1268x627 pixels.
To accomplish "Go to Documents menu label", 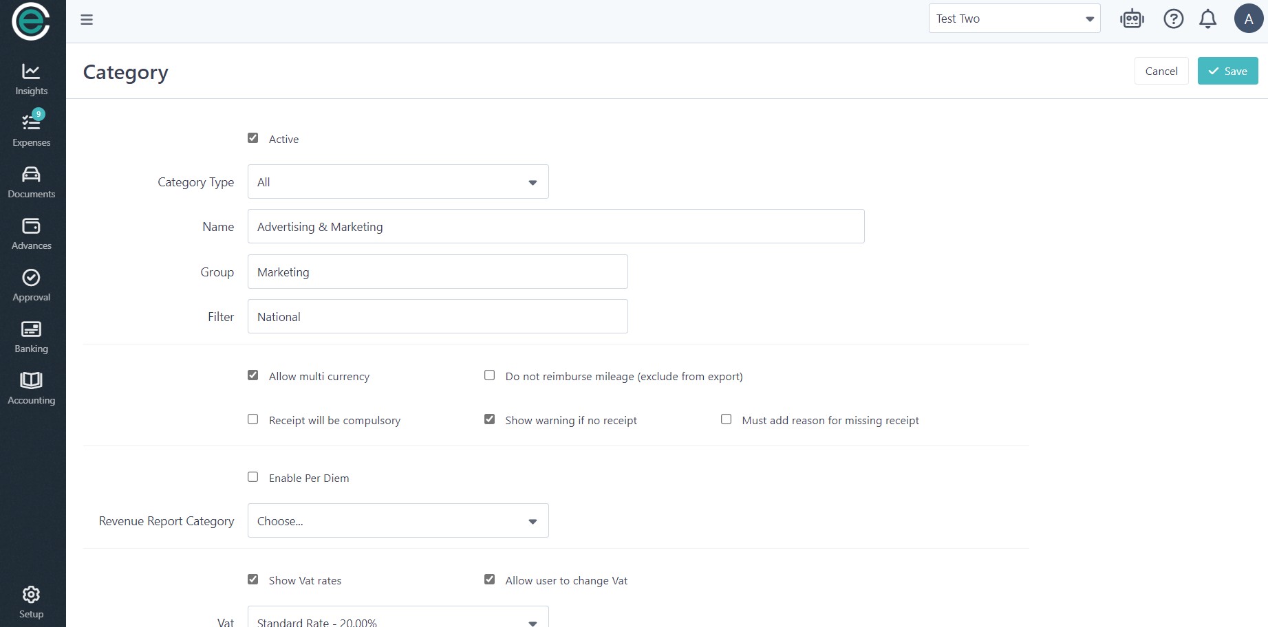I will [x=32, y=194].
